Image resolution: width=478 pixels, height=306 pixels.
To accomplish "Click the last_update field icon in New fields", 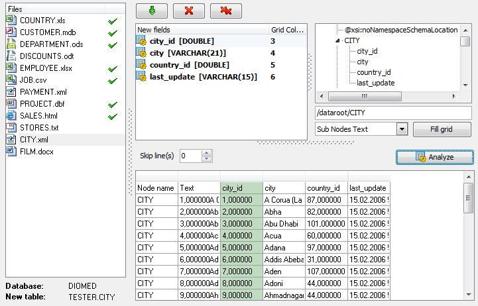I will coord(141,77).
